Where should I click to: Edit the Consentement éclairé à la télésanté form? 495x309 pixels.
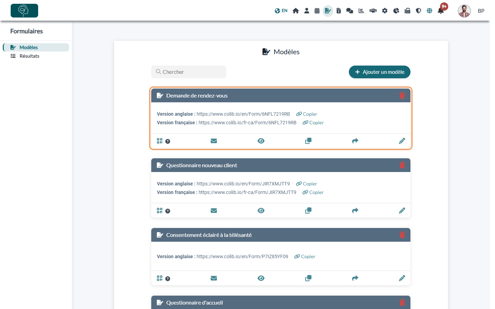[402, 278]
